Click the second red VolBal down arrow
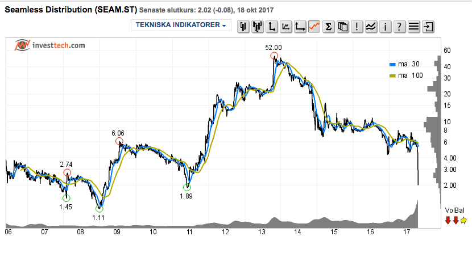Image resolution: width=472 pixels, height=253 pixels. point(456,220)
